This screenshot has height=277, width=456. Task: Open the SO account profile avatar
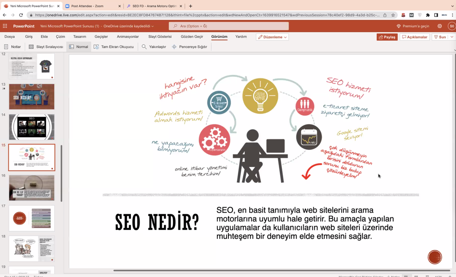452,26
